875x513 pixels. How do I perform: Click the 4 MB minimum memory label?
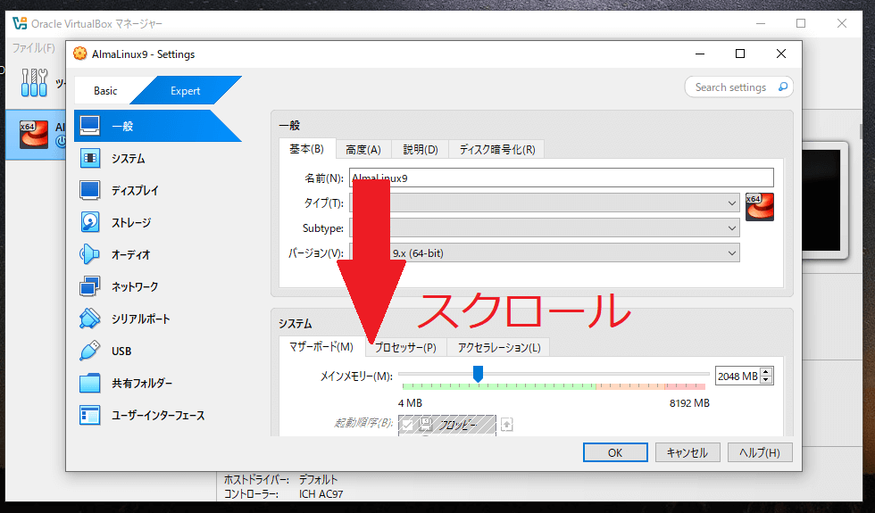410,403
